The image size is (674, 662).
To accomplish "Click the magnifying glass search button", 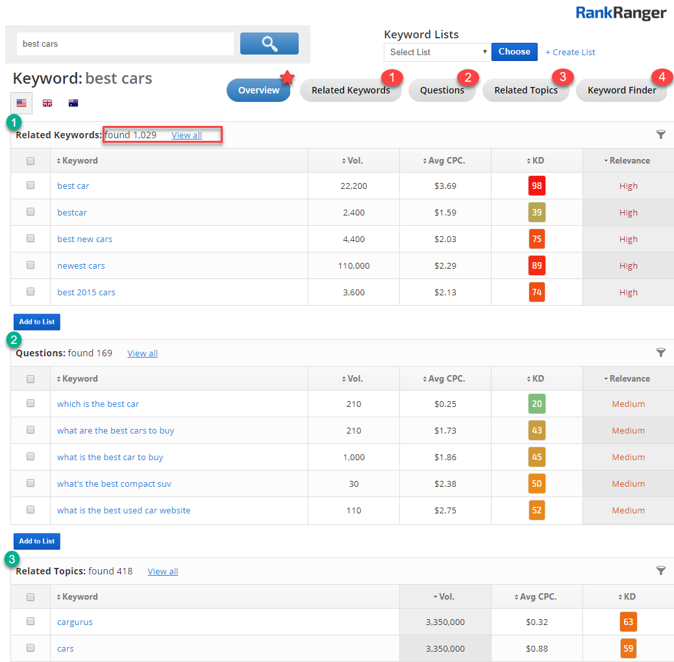I will [x=269, y=43].
